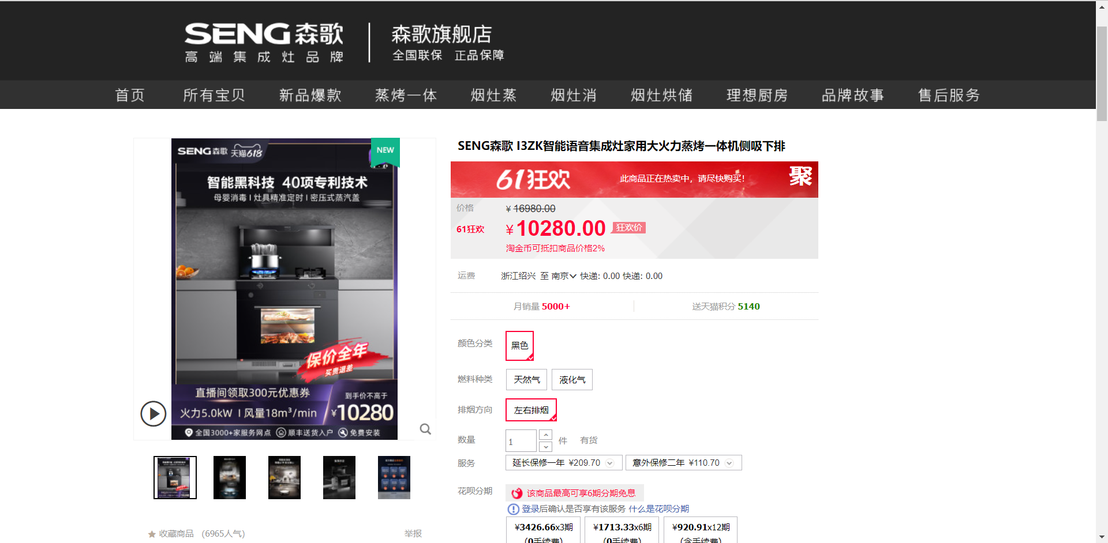This screenshot has width=1108, height=543.
Task: Select the 12期 installment plan
Action: pos(701,530)
